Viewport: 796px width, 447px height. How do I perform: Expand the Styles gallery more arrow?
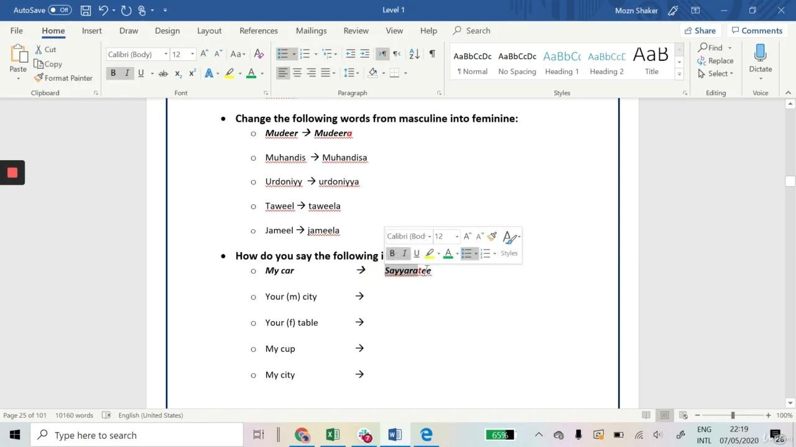coord(679,74)
